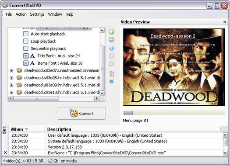Click the Log side tab
The height and width of the screenshot is (166, 230).
(x=4, y=130)
